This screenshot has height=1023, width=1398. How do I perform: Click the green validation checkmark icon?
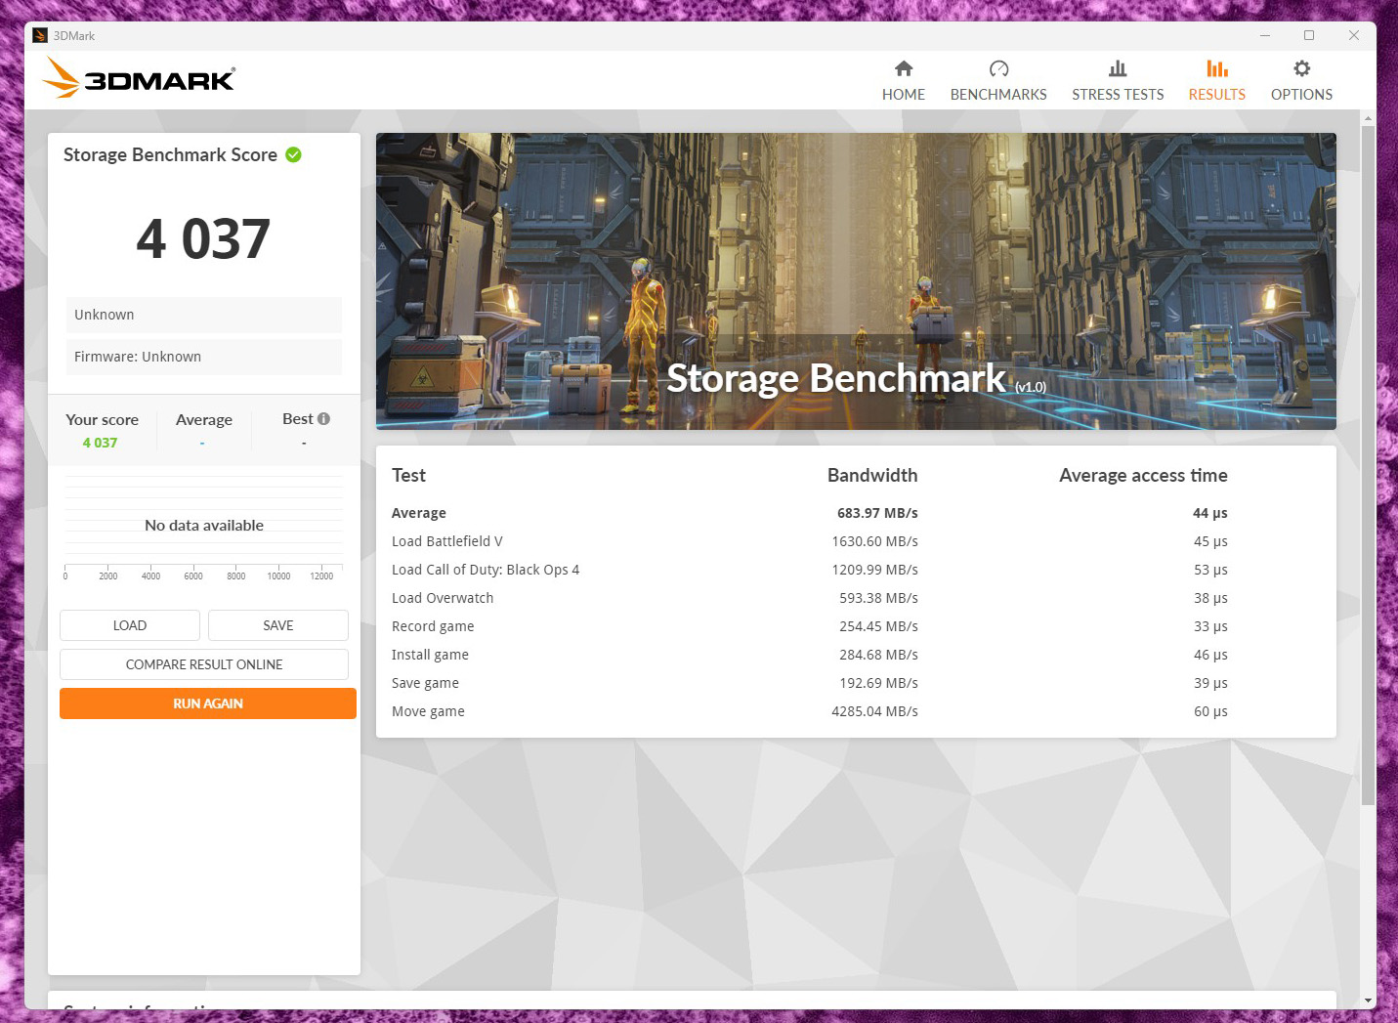coord(293,155)
